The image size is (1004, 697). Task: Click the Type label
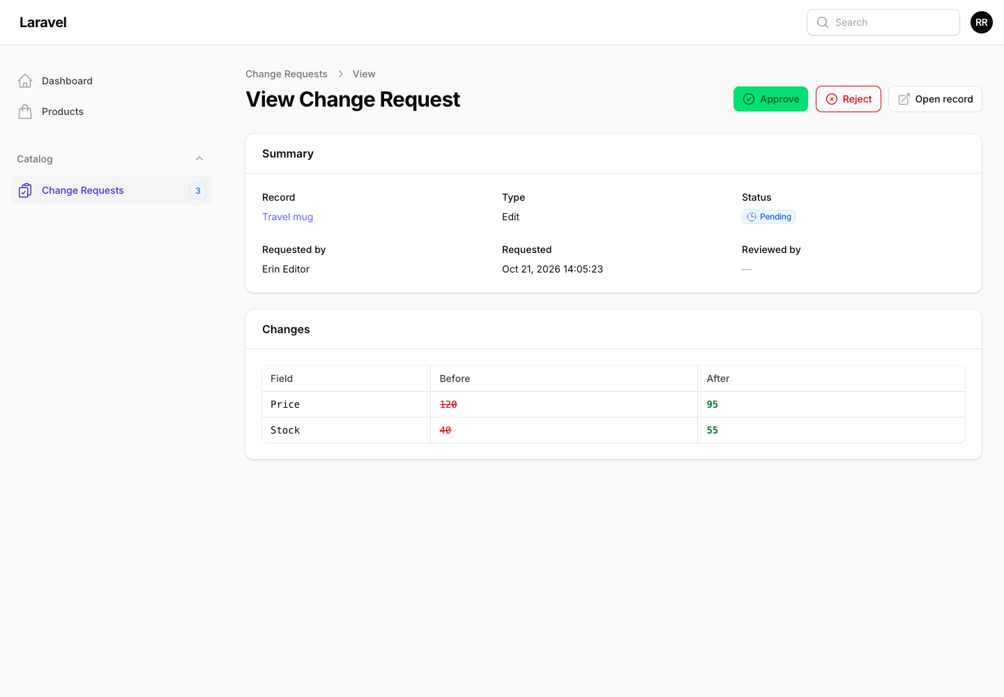click(x=514, y=197)
